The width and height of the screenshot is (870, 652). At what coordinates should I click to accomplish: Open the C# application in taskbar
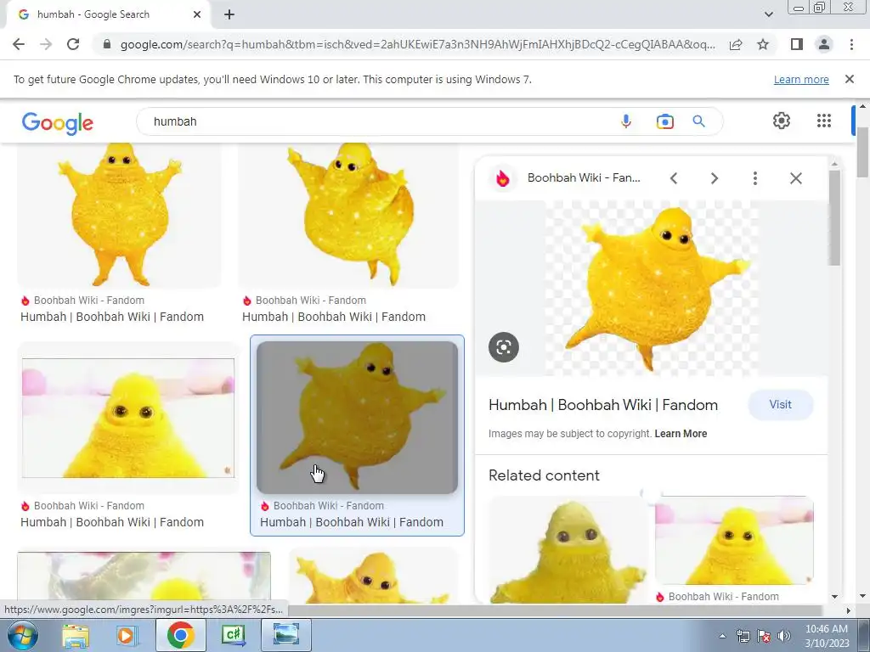[x=233, y=635]
